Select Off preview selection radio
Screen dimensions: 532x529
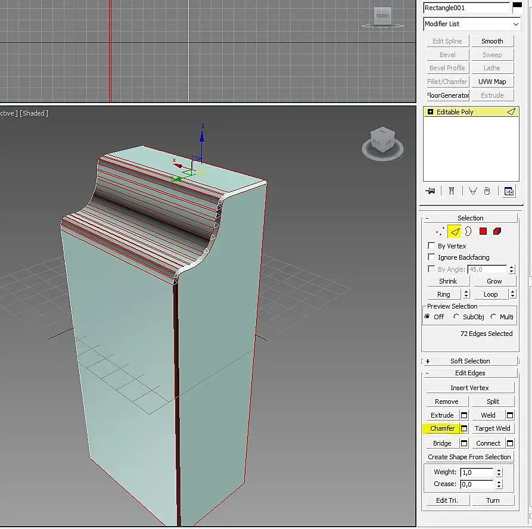[x=428, y=316]
